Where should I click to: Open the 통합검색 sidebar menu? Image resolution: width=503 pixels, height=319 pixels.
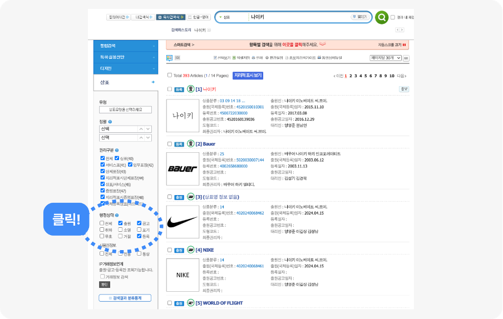[126, 46]
